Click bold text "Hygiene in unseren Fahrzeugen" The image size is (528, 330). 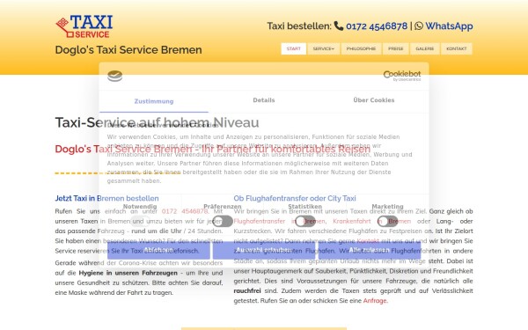pyautogui.click(x=128, y=273)
